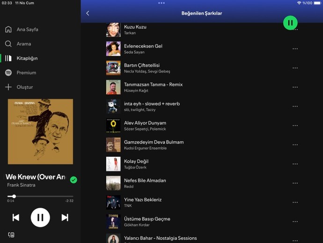Go back with the chevron arrow

[x=88, y=13]
